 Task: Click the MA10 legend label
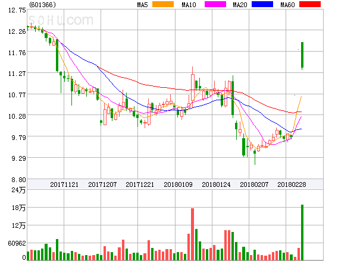pos(189,5)
